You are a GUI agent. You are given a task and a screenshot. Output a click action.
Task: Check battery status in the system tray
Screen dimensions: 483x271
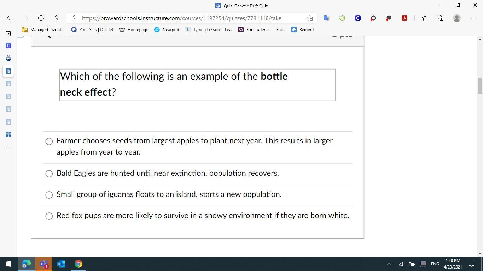point(412,264)
